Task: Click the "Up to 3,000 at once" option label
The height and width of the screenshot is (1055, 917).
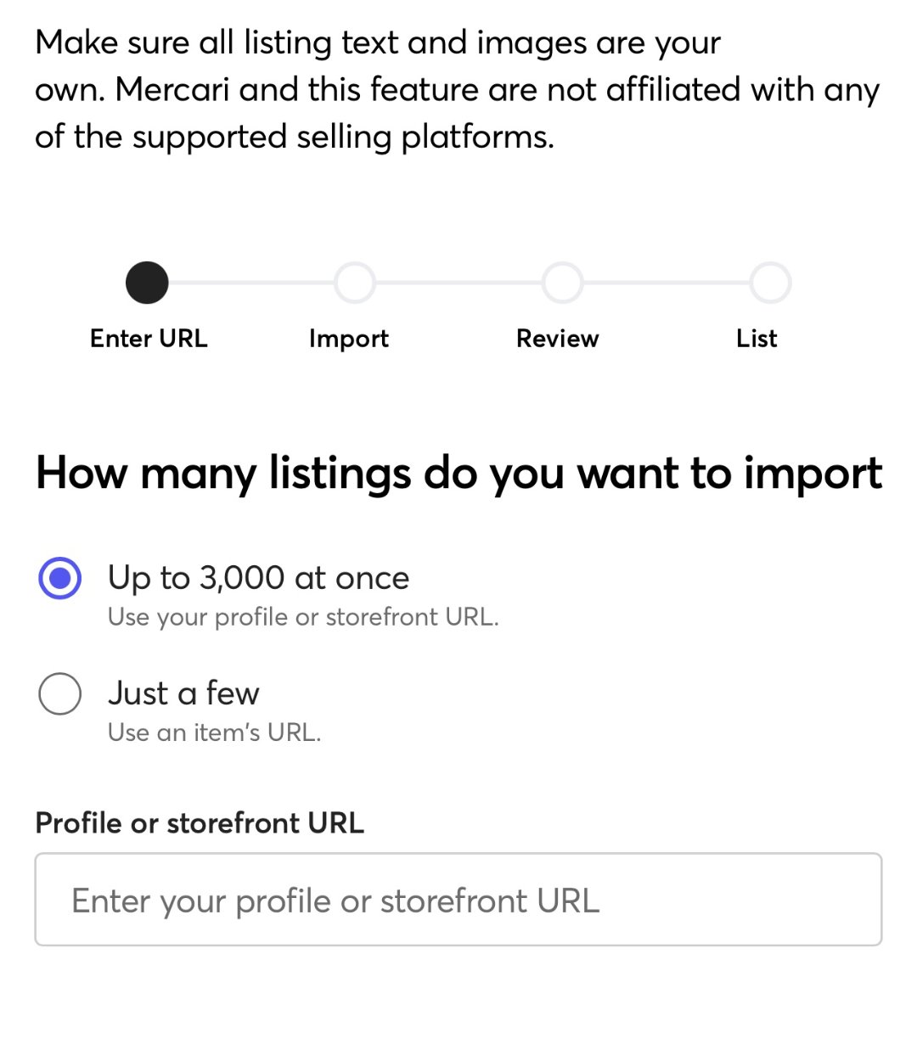Action: tap(258, 578)
